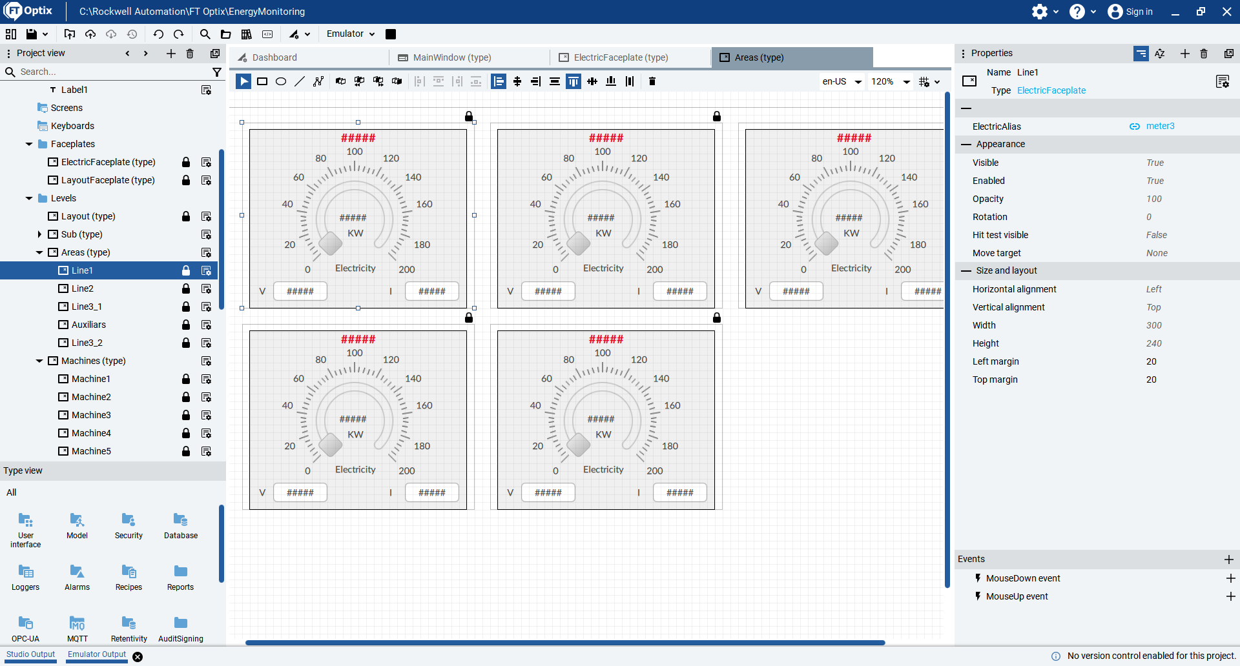Click the delete icon in editor toolbar
The image size is (1240, 666).
pos(652,81)
